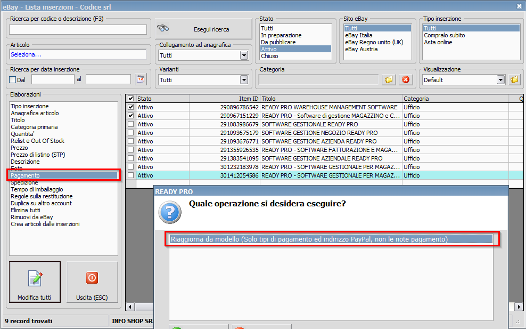Viewport: 526px width, 329px height.
Task: Sort by the Titolo column header
Action: [x=331, y=99]
